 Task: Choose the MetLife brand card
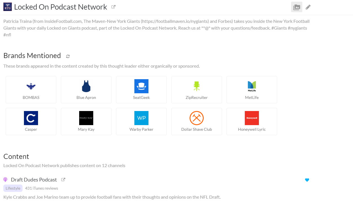252,90
